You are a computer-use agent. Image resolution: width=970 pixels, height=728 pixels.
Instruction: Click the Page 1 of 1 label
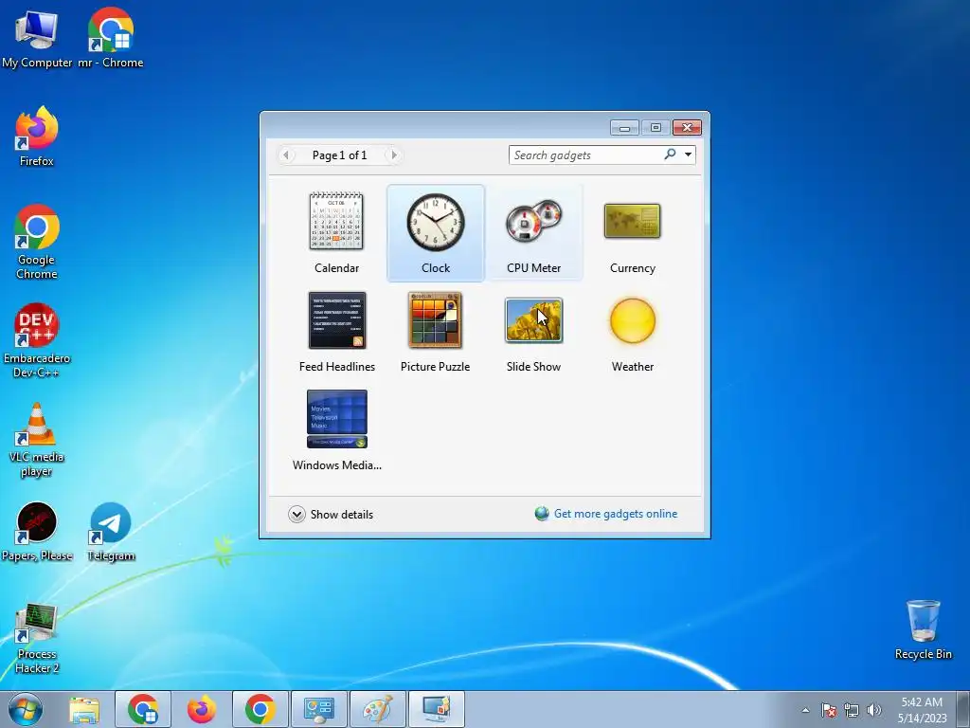(x=340, y=155)
